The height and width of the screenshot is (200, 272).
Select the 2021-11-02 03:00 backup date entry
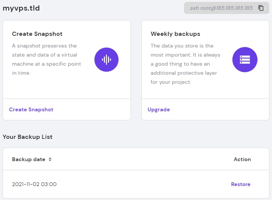[34, 184]
